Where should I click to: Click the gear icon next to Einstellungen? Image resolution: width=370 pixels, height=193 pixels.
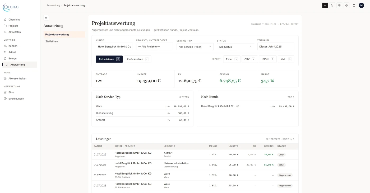(5, 99)
